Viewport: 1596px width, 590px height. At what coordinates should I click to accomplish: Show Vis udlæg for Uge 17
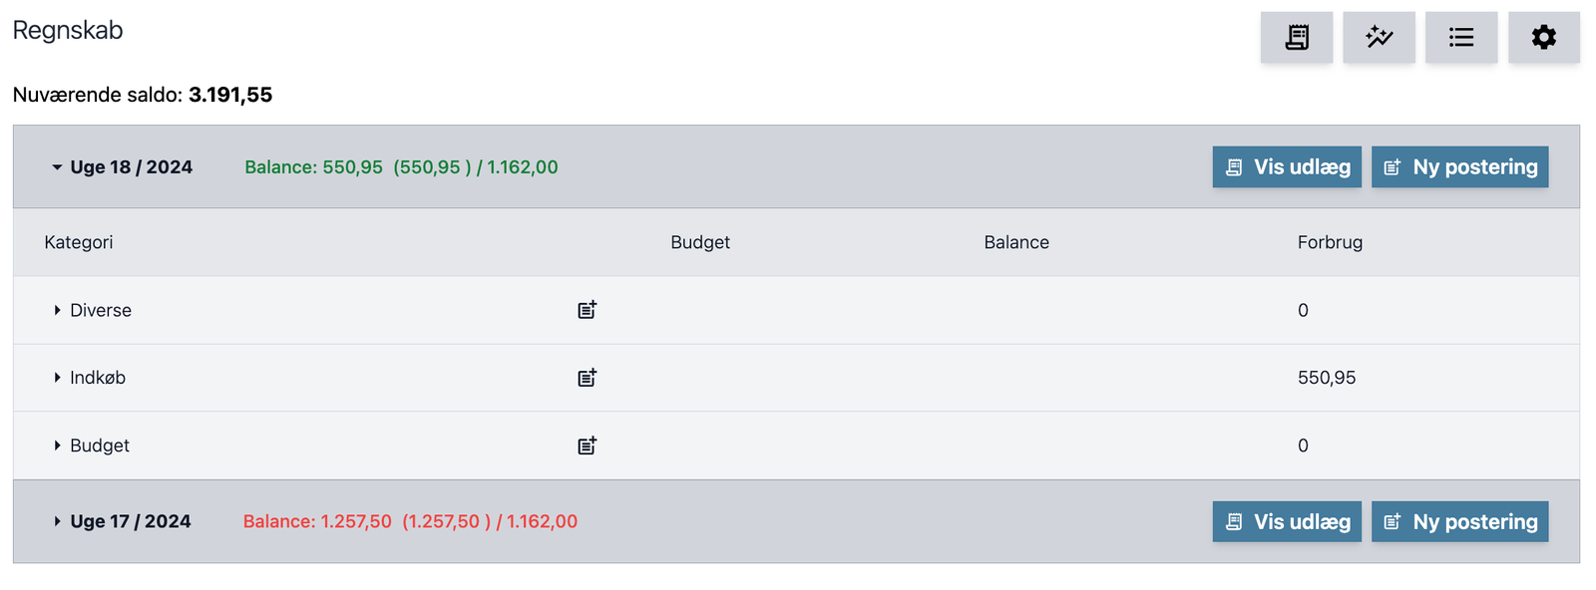tap(1287, 522)
